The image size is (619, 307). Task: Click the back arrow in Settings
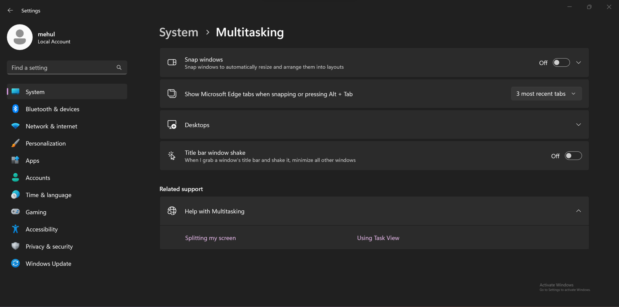coord(10,10)
